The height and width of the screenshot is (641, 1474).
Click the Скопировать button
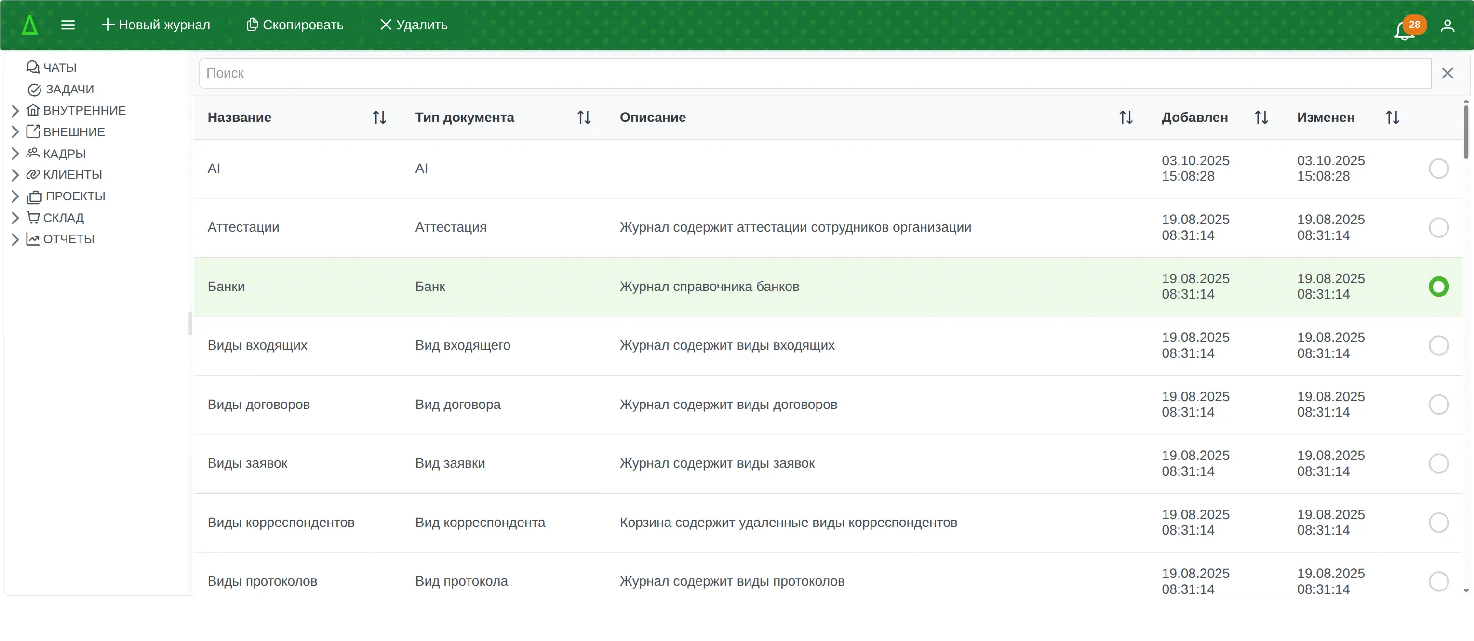[x=295, y=25]
